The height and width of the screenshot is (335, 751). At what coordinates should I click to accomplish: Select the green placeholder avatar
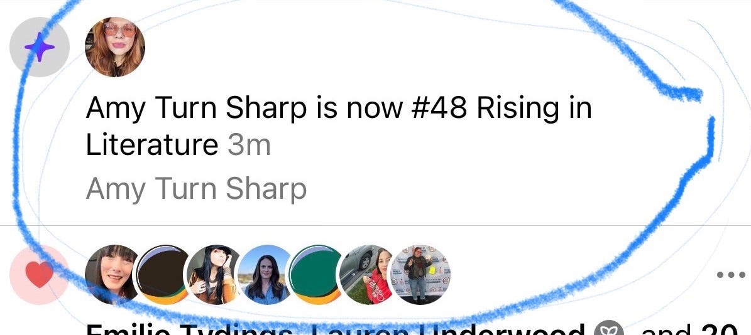click(315, 275)
